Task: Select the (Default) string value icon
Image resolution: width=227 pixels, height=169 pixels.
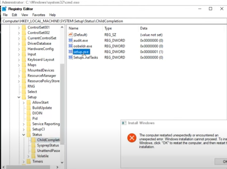Action: pos(70,35)
